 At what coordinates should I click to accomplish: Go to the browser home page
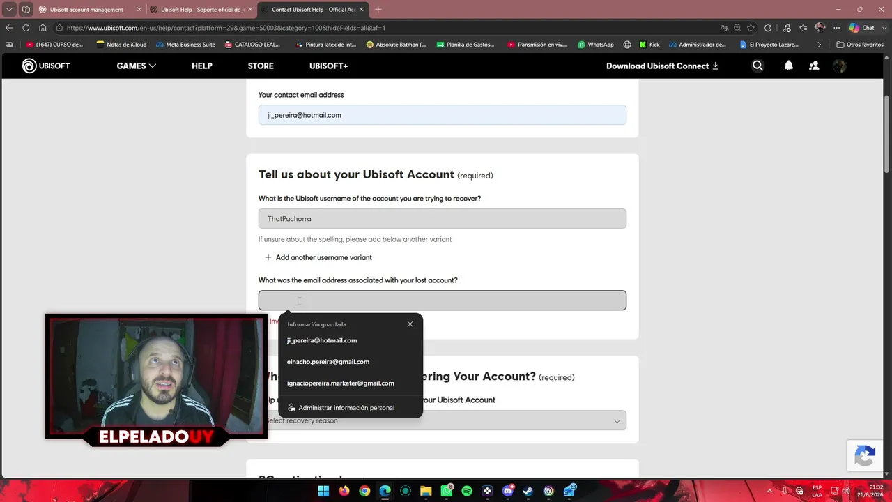click(x=43, y=28)
